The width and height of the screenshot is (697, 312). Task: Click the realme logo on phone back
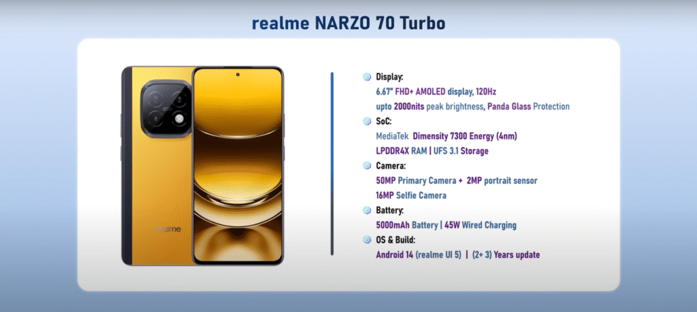click(167, 229)
